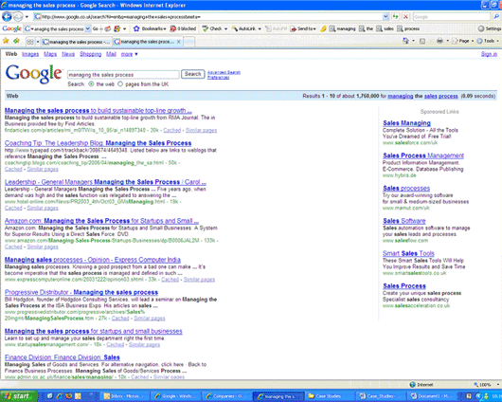Stop loading with the red X icon

point(405,17)
